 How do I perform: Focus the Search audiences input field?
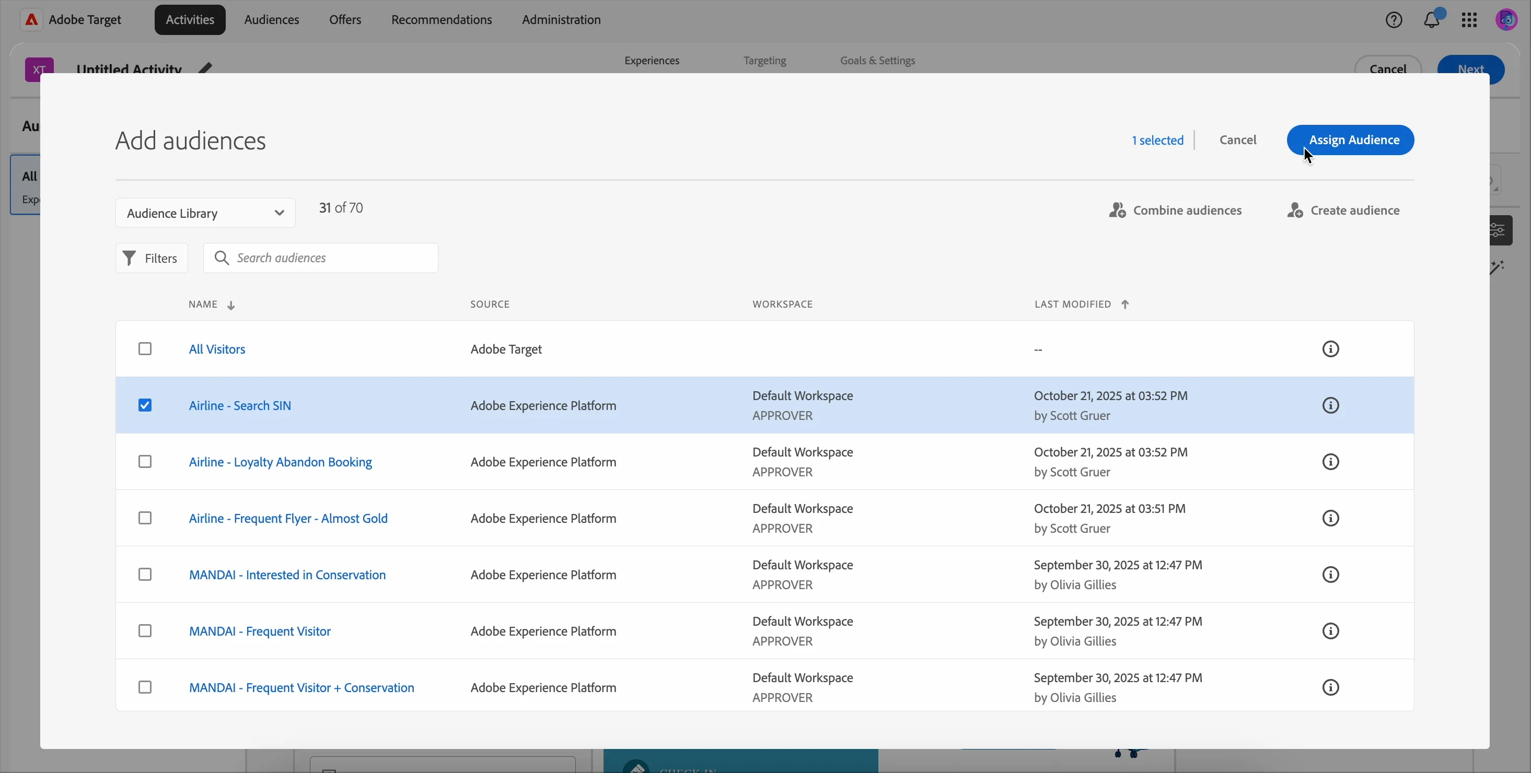point(321,258)
